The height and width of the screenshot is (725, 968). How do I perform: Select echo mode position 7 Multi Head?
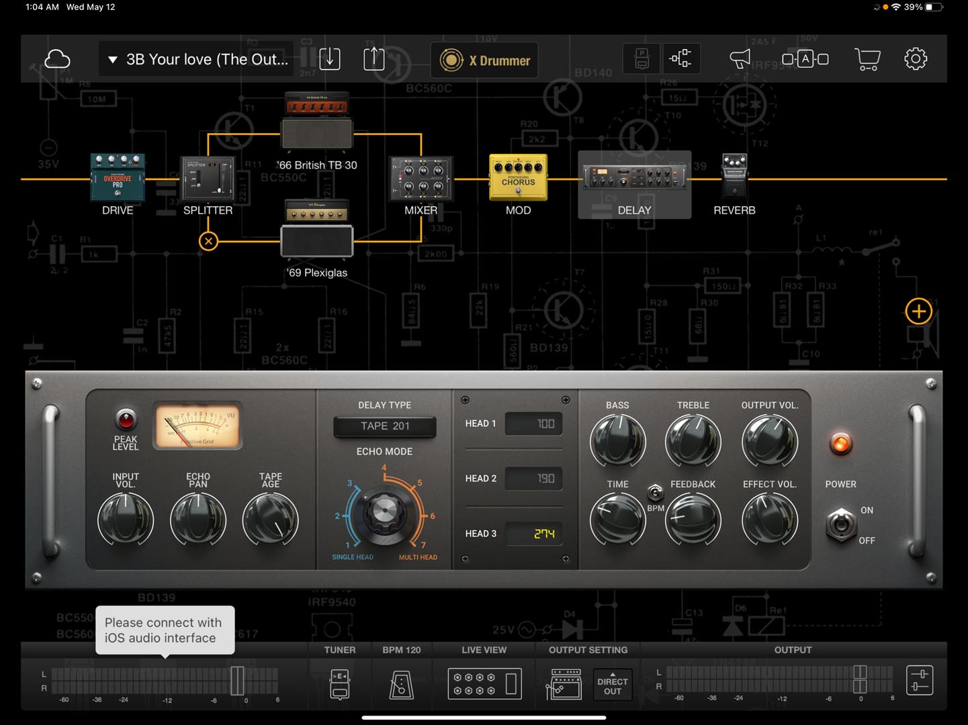423,544
